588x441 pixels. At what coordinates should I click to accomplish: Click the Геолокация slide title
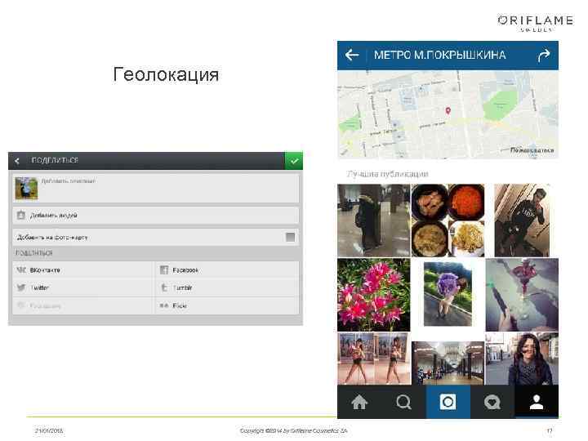[166, 74]
